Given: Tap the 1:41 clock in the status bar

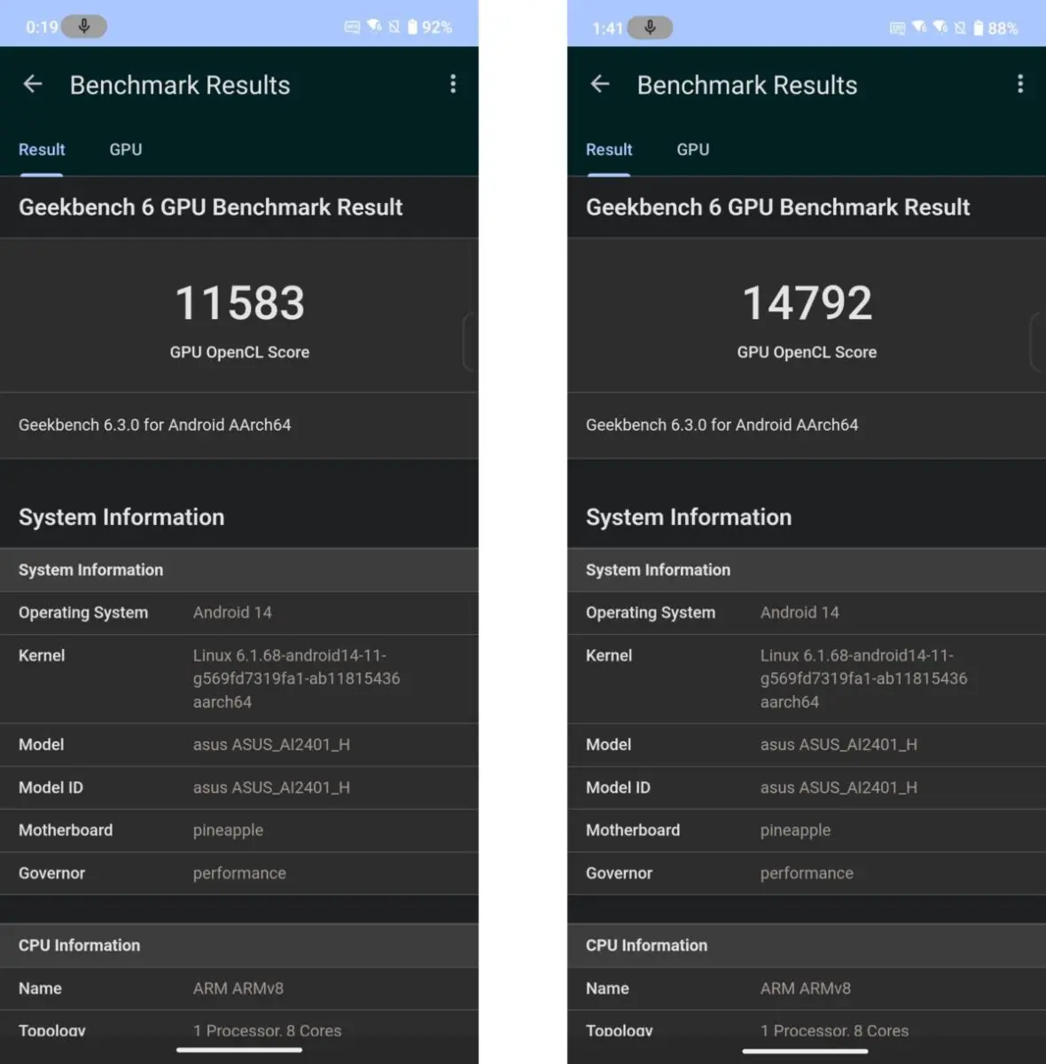Looking at the screenshot, I should 608,28.
